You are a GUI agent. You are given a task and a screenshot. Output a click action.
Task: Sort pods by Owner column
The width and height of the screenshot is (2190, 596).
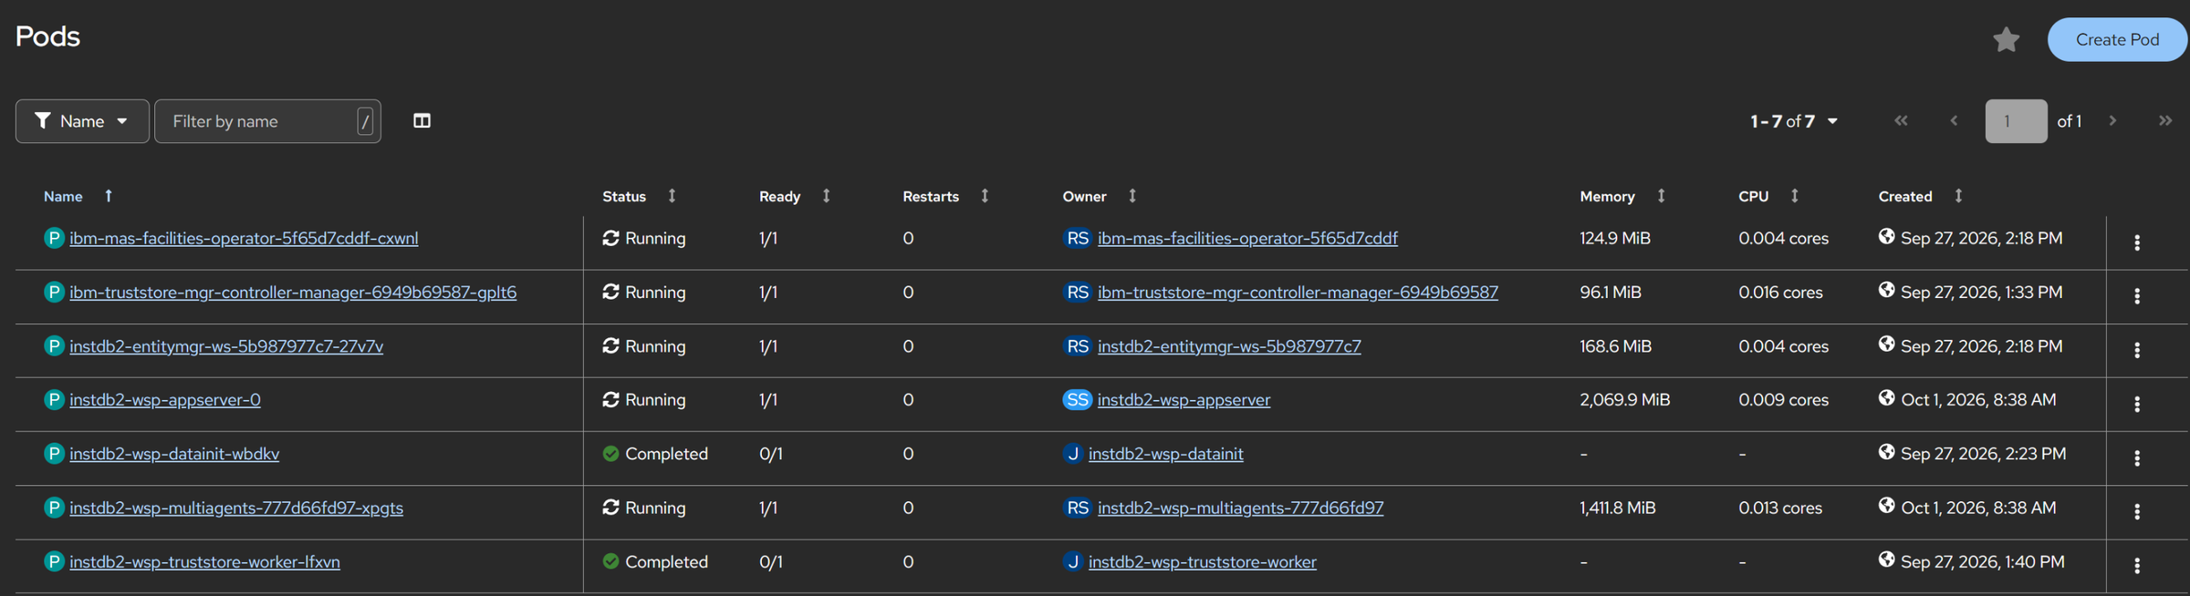coord(1131,196)
